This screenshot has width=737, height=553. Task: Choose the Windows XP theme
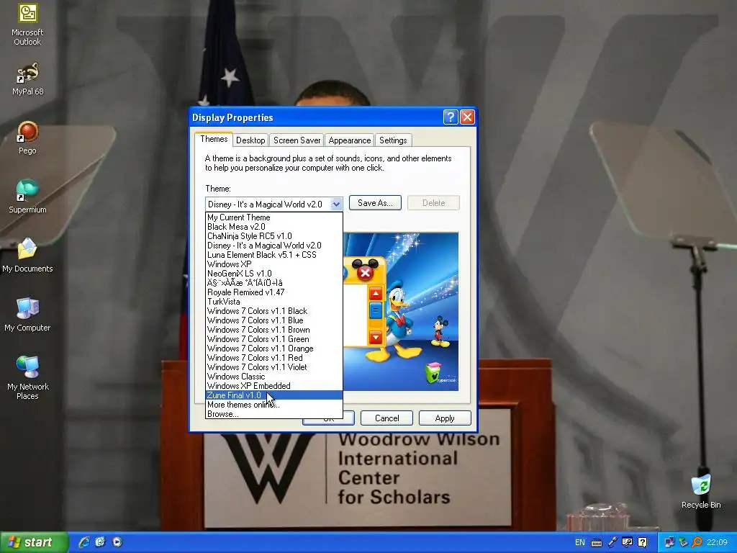pos(274,264)
